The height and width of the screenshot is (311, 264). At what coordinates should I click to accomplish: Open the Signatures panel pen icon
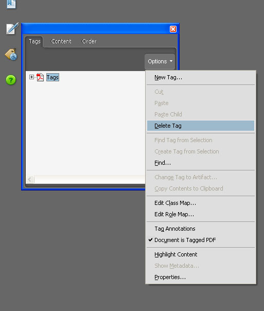pyautogui.click(x=12, y=28)
